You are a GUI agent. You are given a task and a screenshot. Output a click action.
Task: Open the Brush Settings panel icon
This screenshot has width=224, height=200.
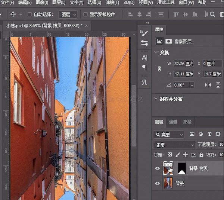point(144,33)
